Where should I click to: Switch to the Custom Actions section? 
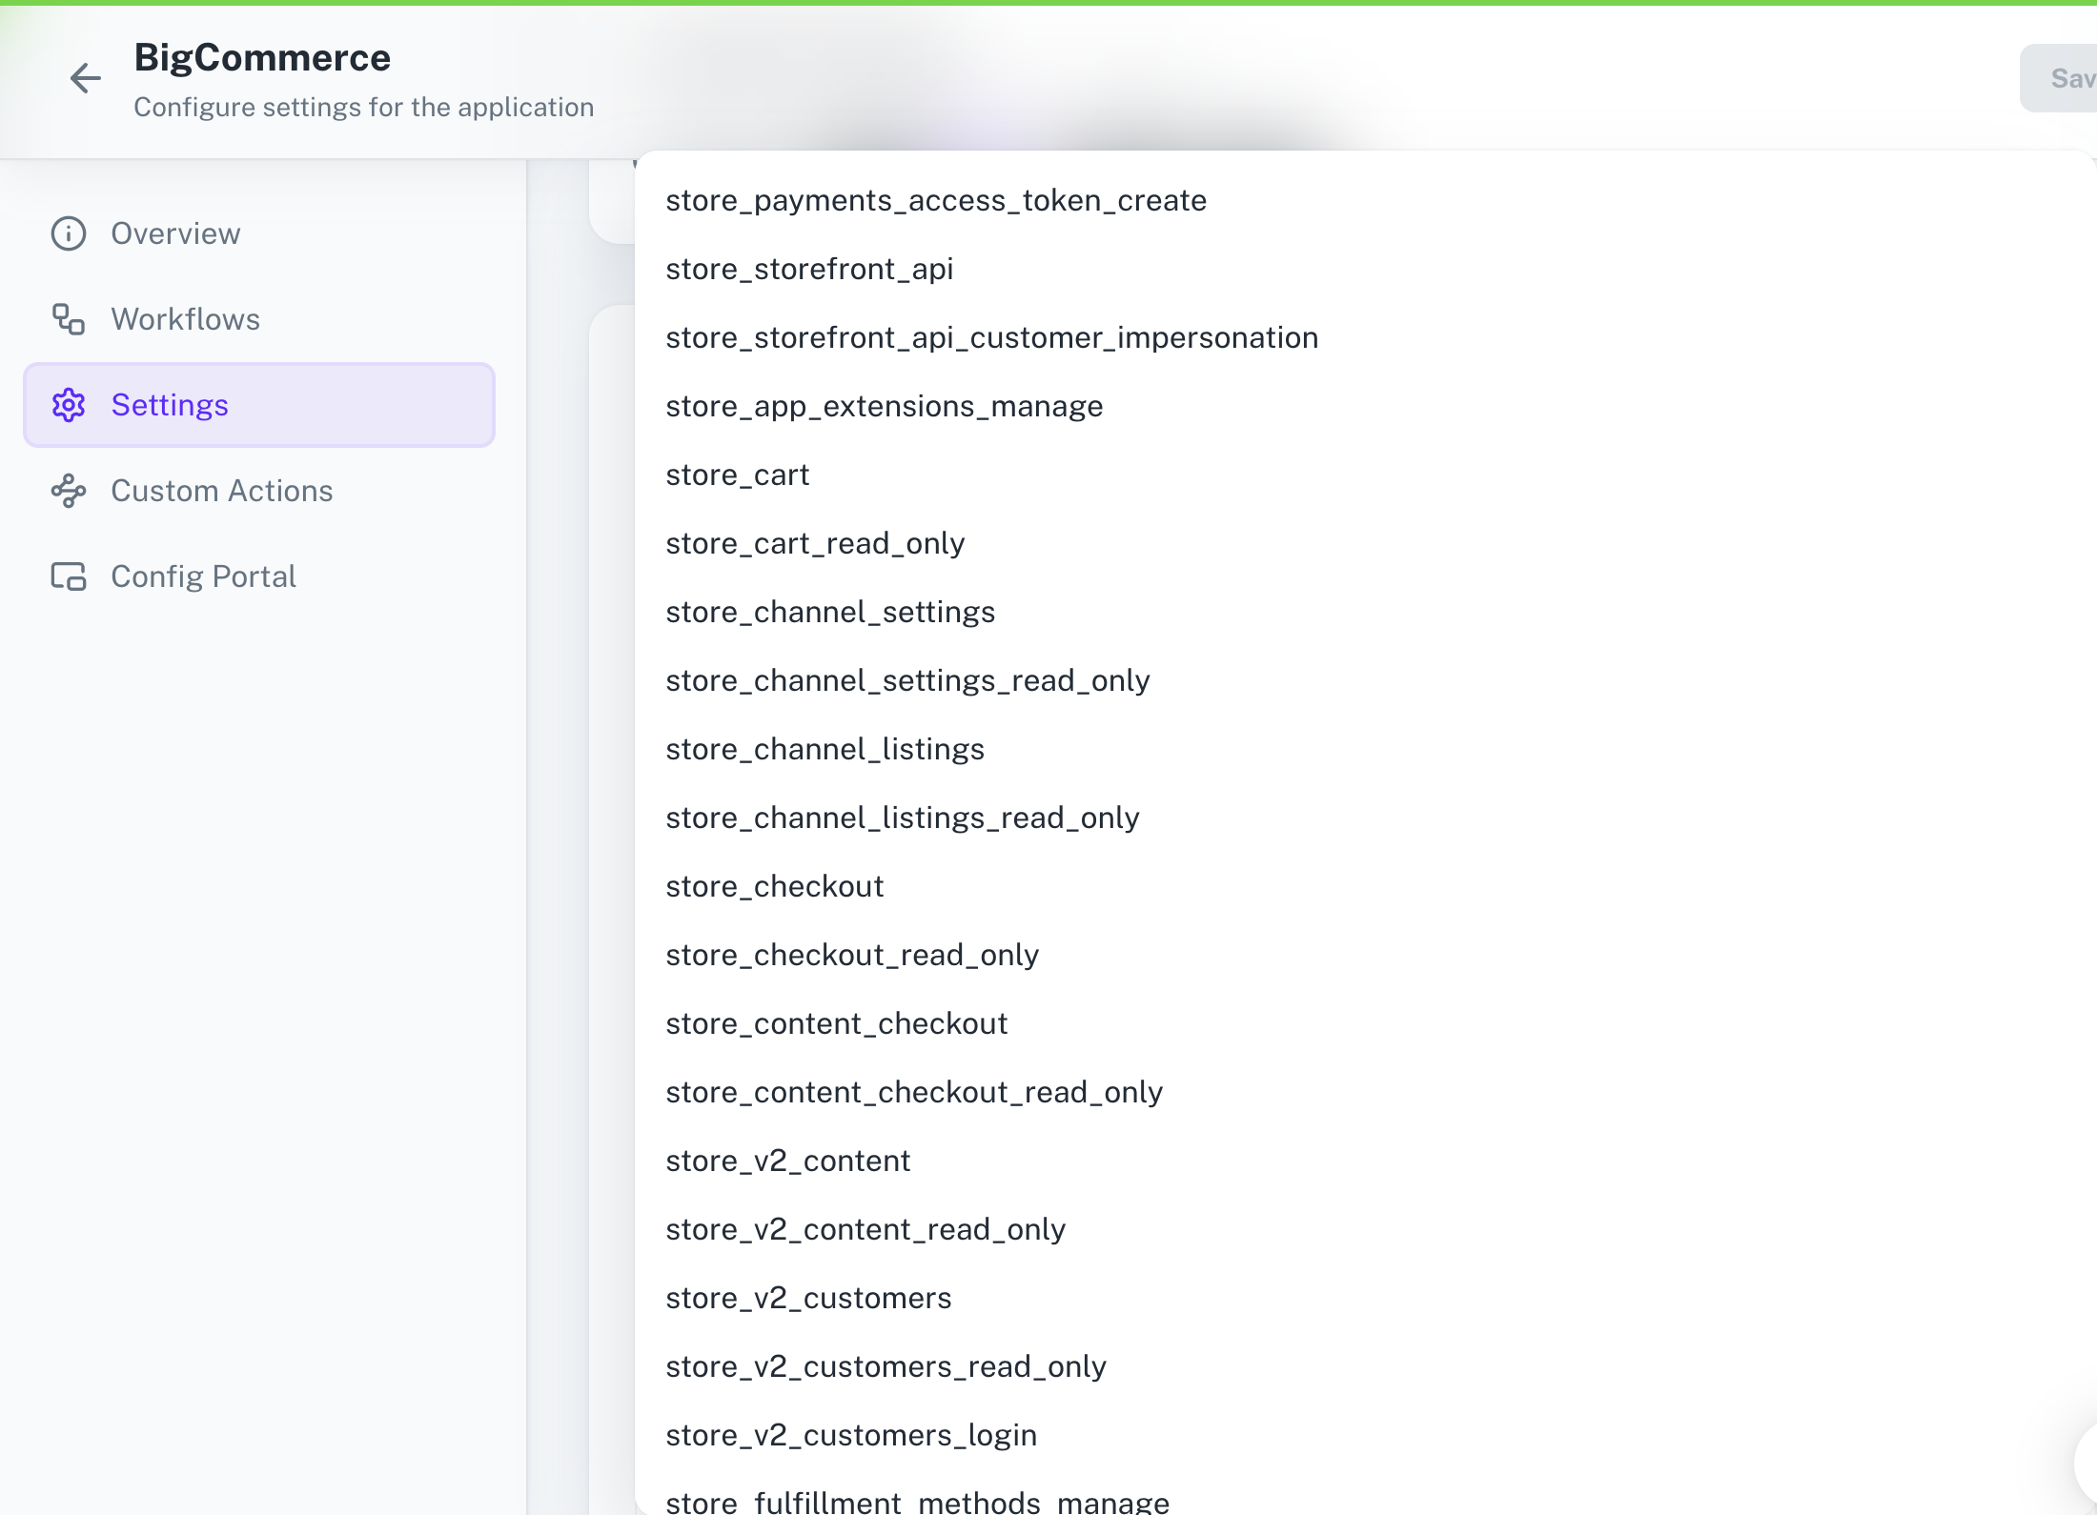point(222,491)
